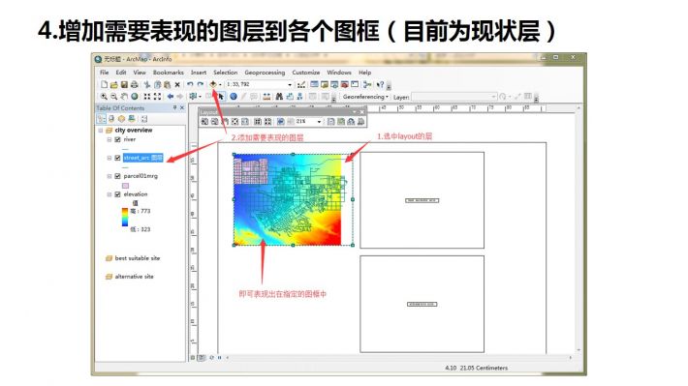Viewport: 688px width, 386px height.
Task: Save the map document
Action: point(124,84)
